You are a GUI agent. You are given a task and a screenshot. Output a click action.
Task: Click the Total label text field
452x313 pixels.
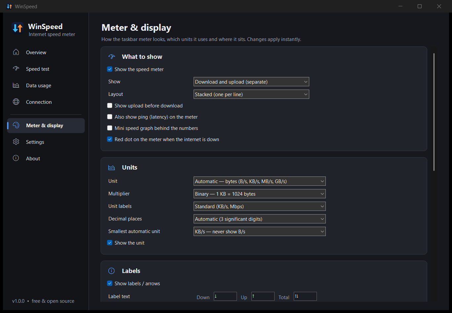pyautogui.click(x=305, y=296)
